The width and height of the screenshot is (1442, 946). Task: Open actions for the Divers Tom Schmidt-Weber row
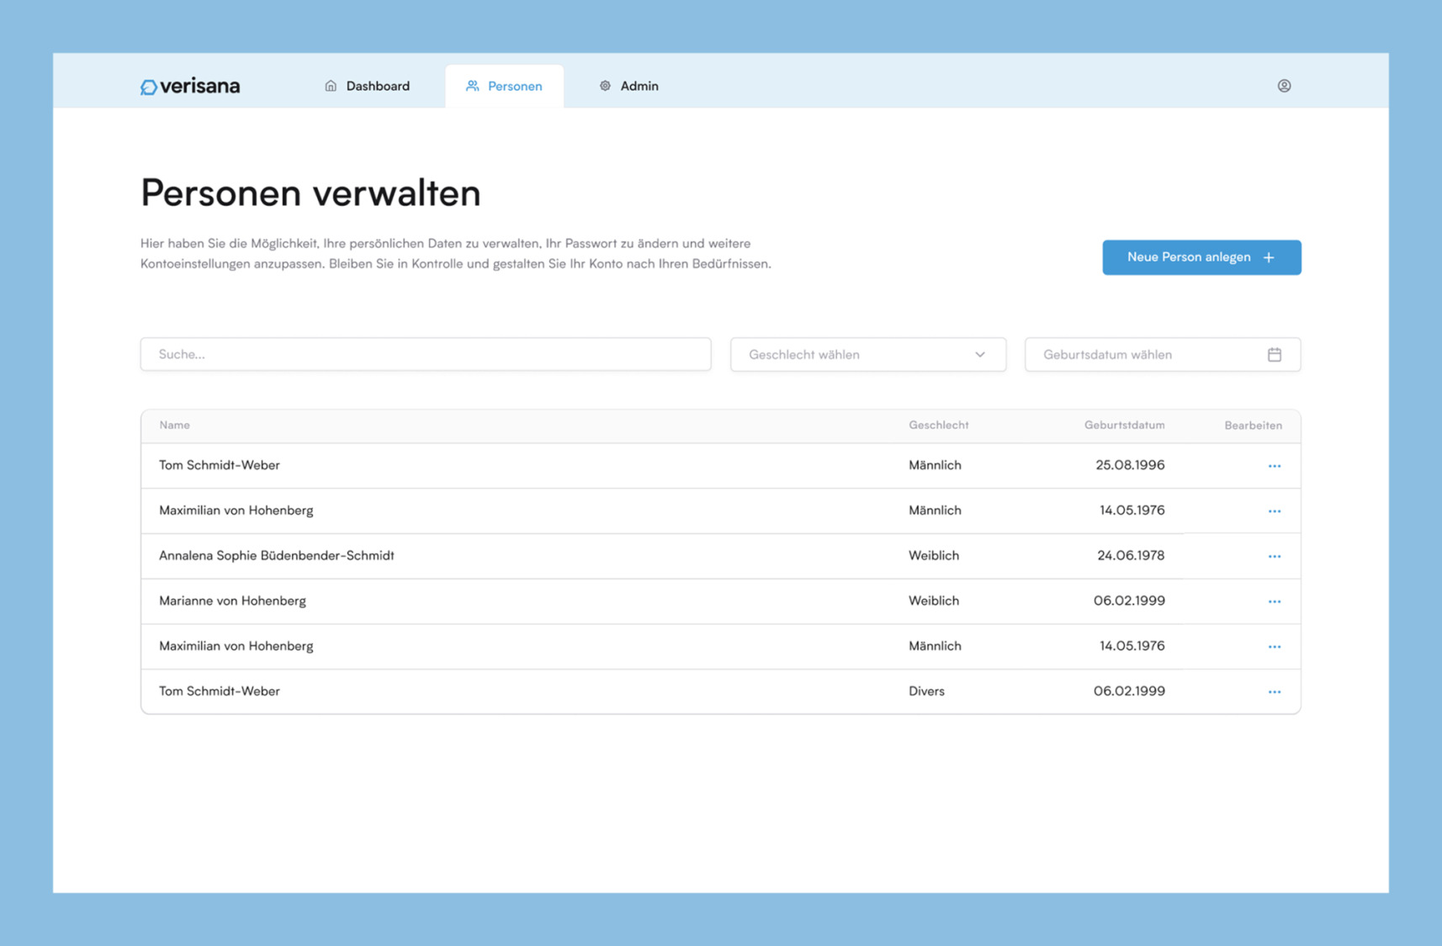(x=1275, y=690)
